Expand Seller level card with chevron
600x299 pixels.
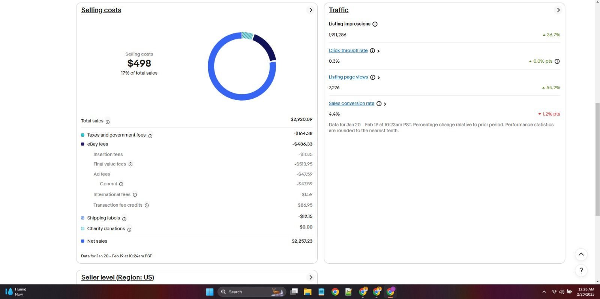point(310,277)
